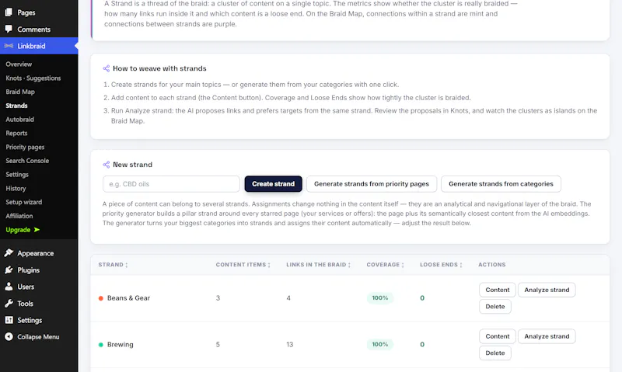This screenshot has height=372, width=622.
Task: Analyze the Brewing strand
Action: click(x=547, y=336)
